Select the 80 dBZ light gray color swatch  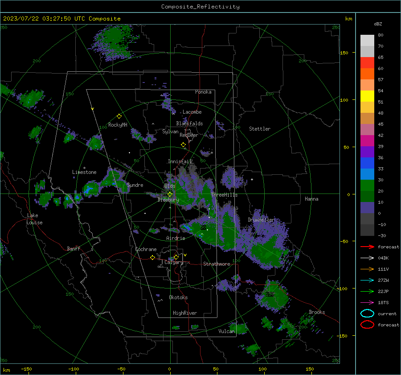[367, 41]
